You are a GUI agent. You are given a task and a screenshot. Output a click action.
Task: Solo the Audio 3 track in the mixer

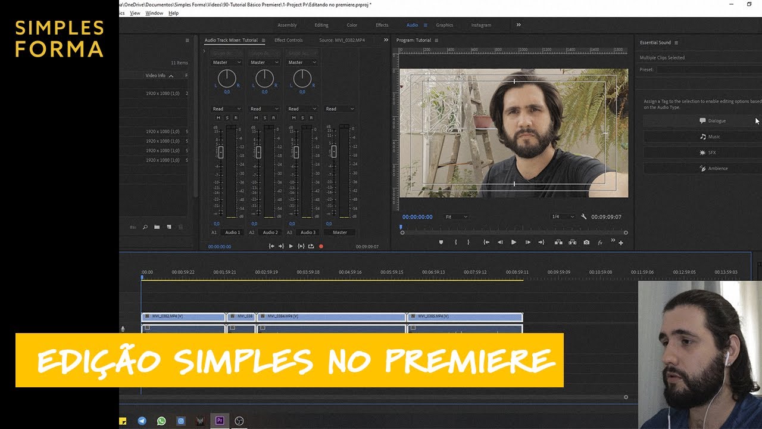coord(302,117)
